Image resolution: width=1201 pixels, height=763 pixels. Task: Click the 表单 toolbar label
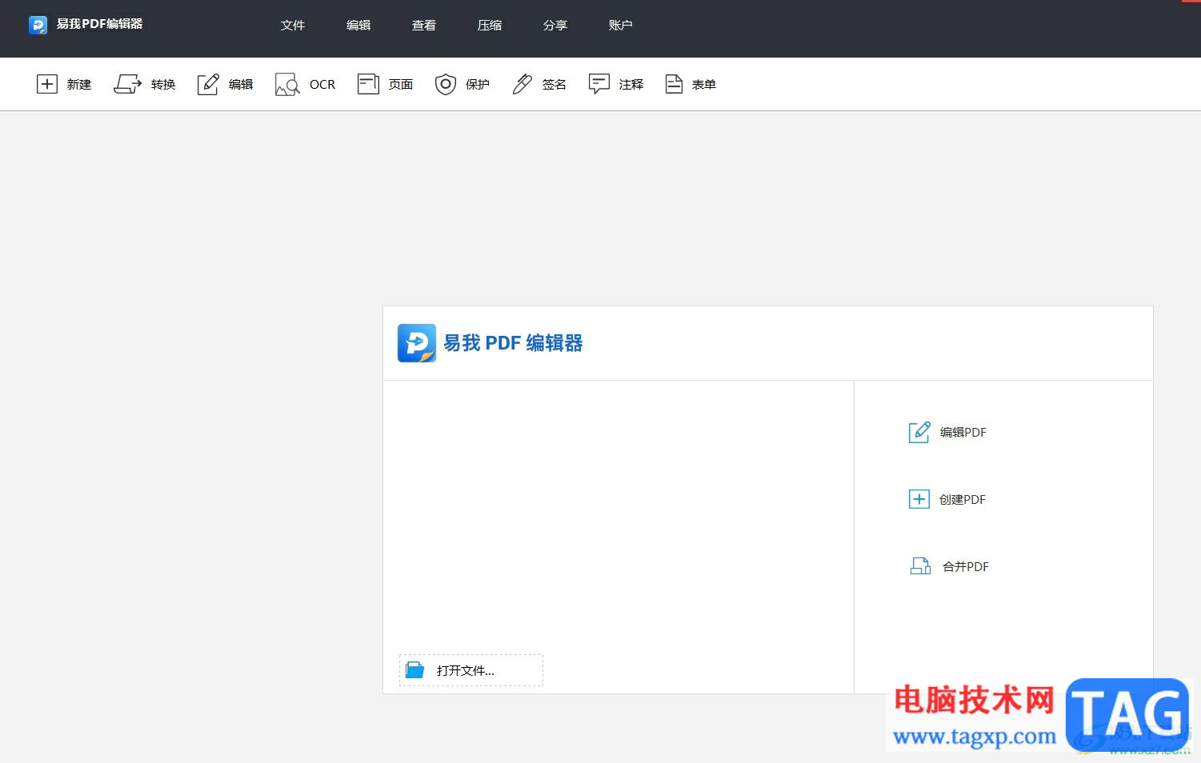pos(704,84)
